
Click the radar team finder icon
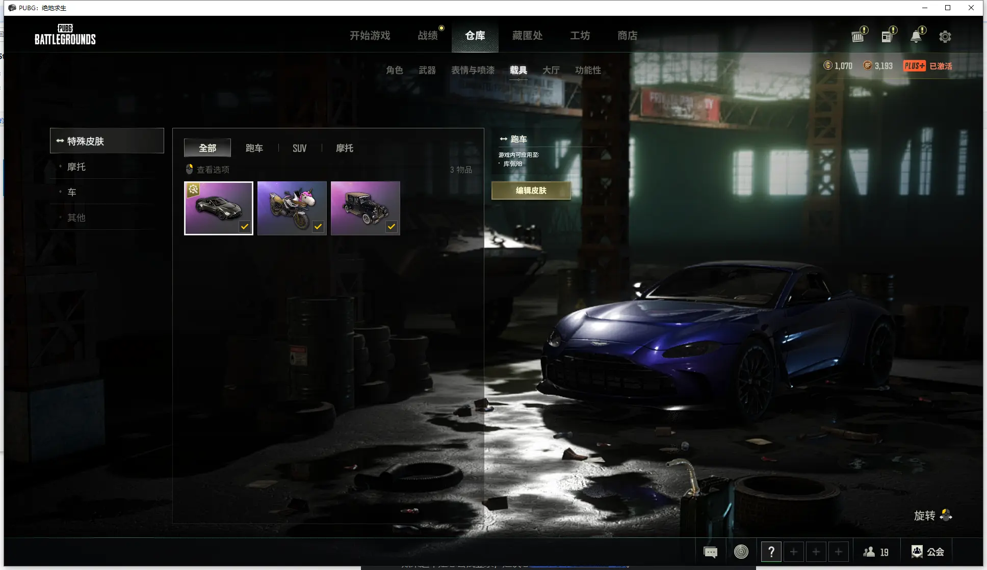[741, 552]
